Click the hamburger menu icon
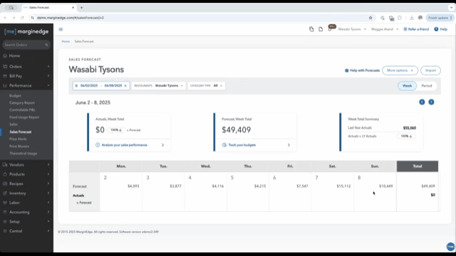Viewport: 456px width, 256px height. tap(61, 29)
